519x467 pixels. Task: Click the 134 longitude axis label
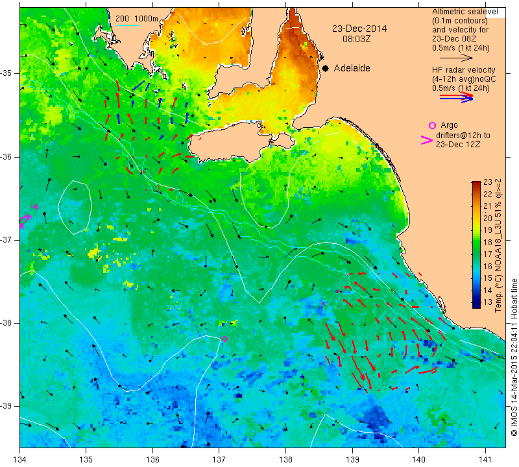pyautogui.click(x=20, y=459)
